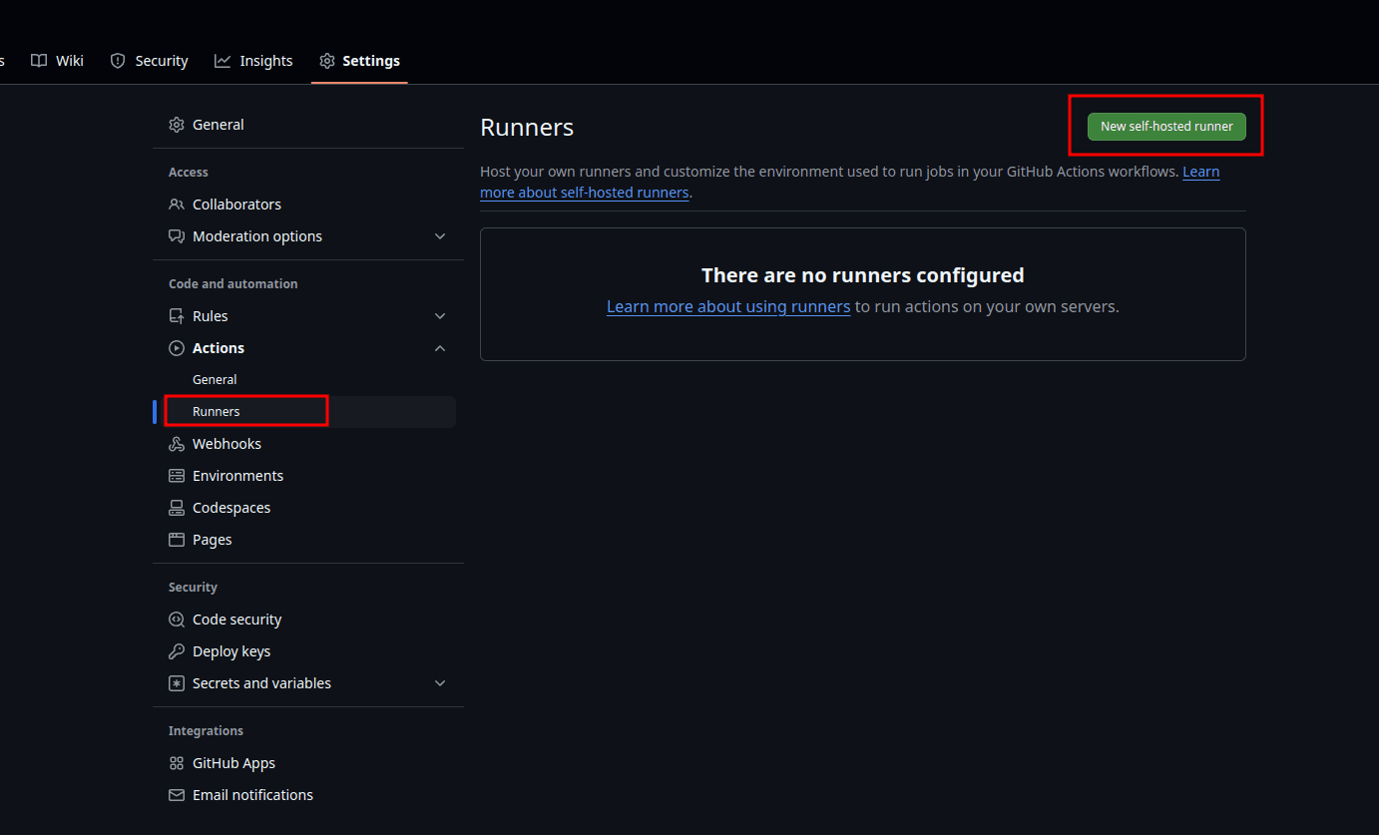The image size is (1379, 835).
Task: Click the Email notifications envelope icon
Action: point(176,794)
